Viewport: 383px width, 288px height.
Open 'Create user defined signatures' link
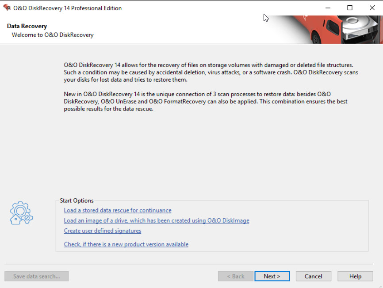[x=102, y=231]
